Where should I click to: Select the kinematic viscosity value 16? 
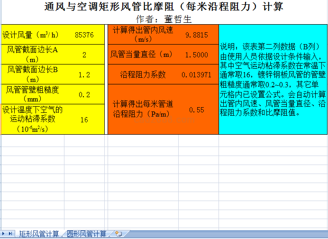pos(84,119)
